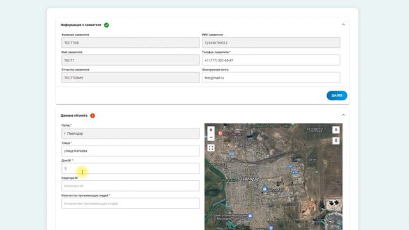
Task: Edit the applicant phone number field
Action: 271,60
